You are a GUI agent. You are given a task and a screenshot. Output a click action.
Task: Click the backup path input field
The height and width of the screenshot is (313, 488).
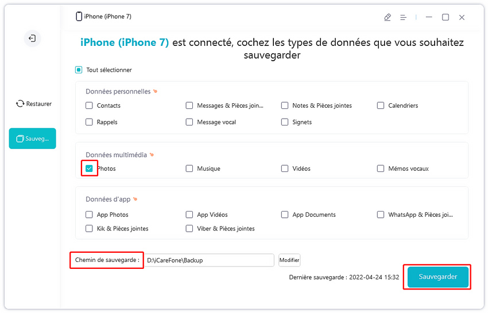pos(209,260)
